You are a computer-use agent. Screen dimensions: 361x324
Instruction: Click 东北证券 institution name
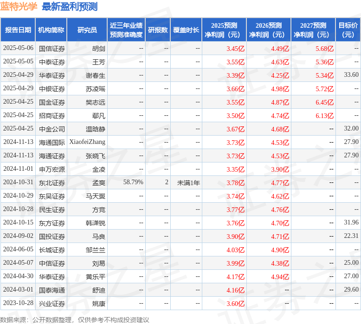pyautogui.click(x=52, y=183)
